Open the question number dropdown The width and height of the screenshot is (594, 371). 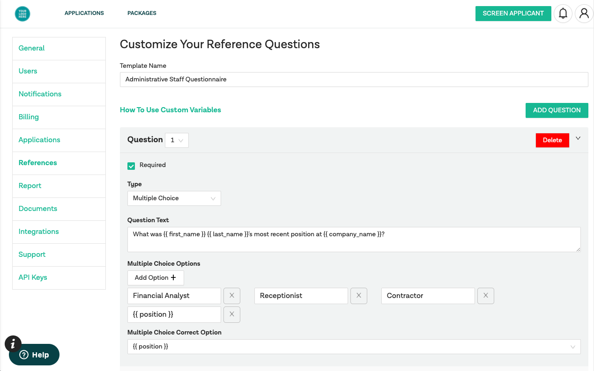[x=177, y=140]
